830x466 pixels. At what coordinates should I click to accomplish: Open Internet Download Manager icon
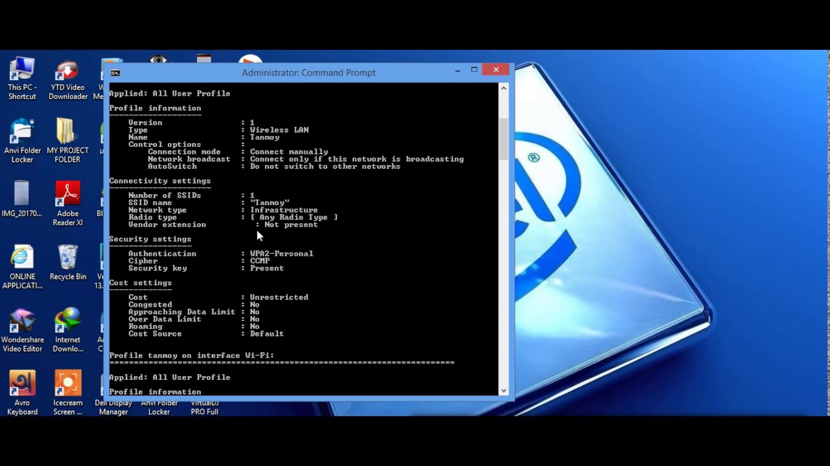pyautogui.click(x=67, y=330)
